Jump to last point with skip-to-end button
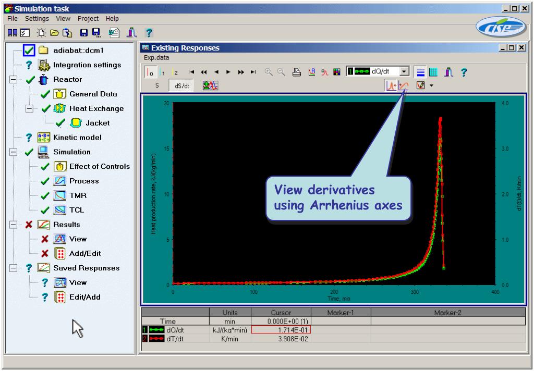The height and width of the screenshot is (371, 534). coord(253,72)
